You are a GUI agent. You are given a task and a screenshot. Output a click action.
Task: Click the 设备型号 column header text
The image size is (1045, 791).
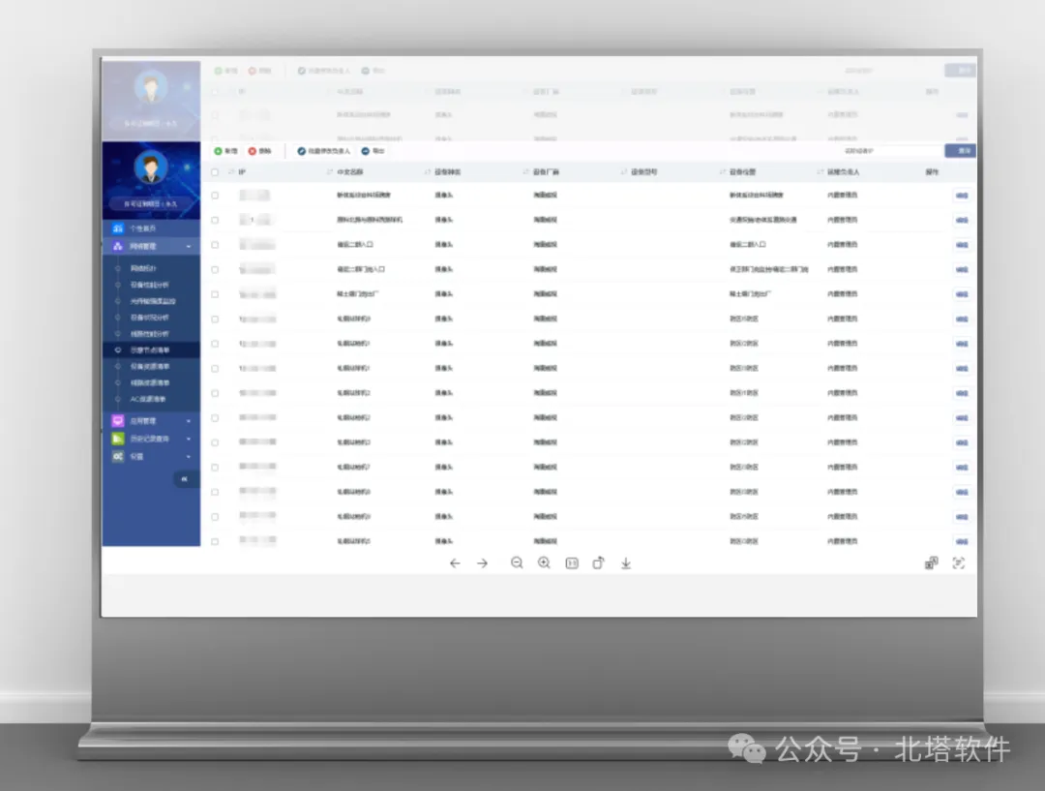click(643, 172)
